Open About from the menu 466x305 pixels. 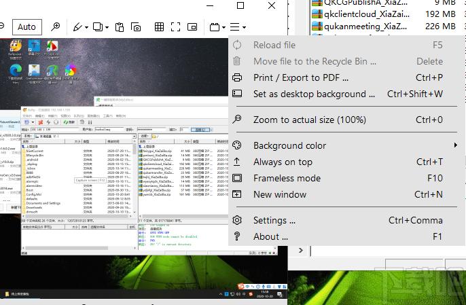tap(346, 236)
